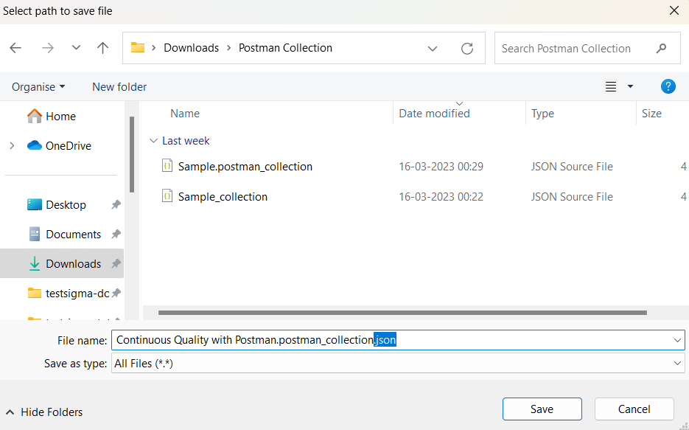The image size is (689, 430).
Task: Select Postman Collection breadcrumb segment
Action: (285, 47)
